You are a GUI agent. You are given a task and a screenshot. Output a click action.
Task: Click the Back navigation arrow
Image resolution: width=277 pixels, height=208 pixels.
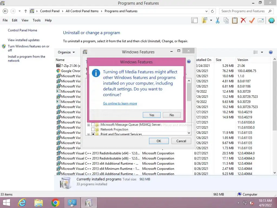(5, 11)
